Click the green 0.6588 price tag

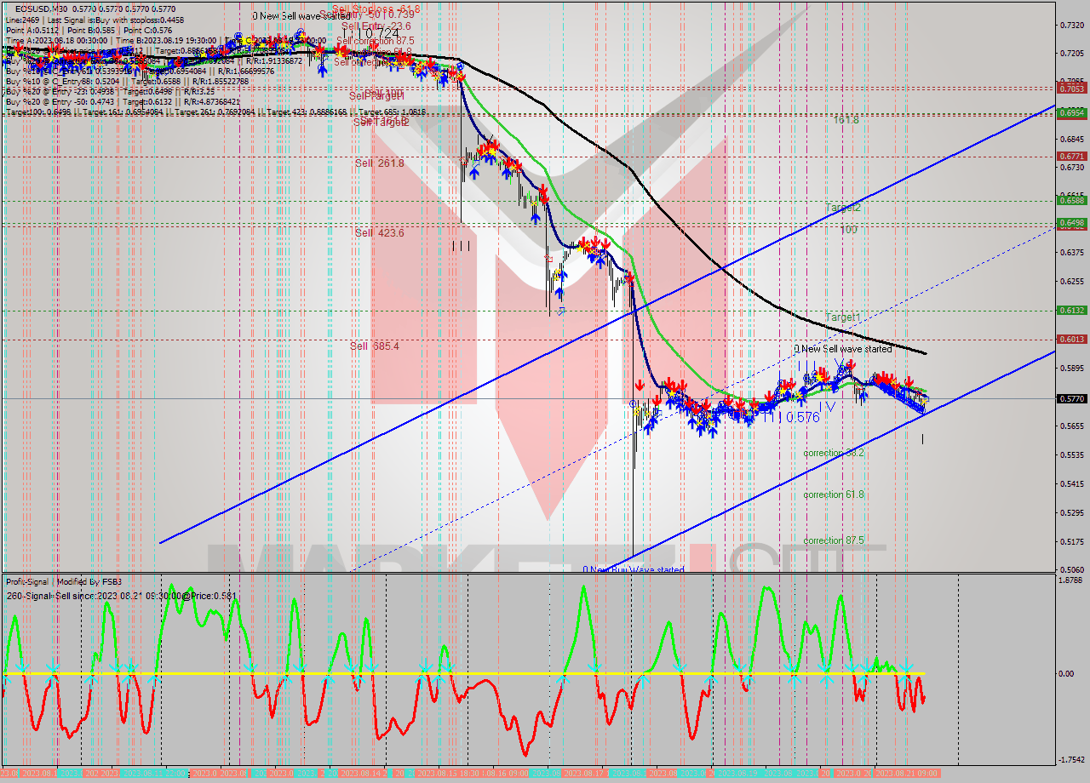1070,201
